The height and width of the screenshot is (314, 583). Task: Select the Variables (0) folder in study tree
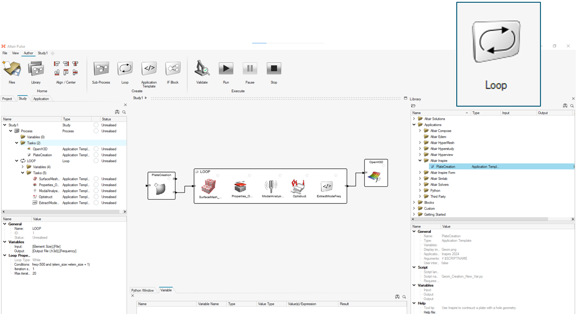(x=33, y=137)
